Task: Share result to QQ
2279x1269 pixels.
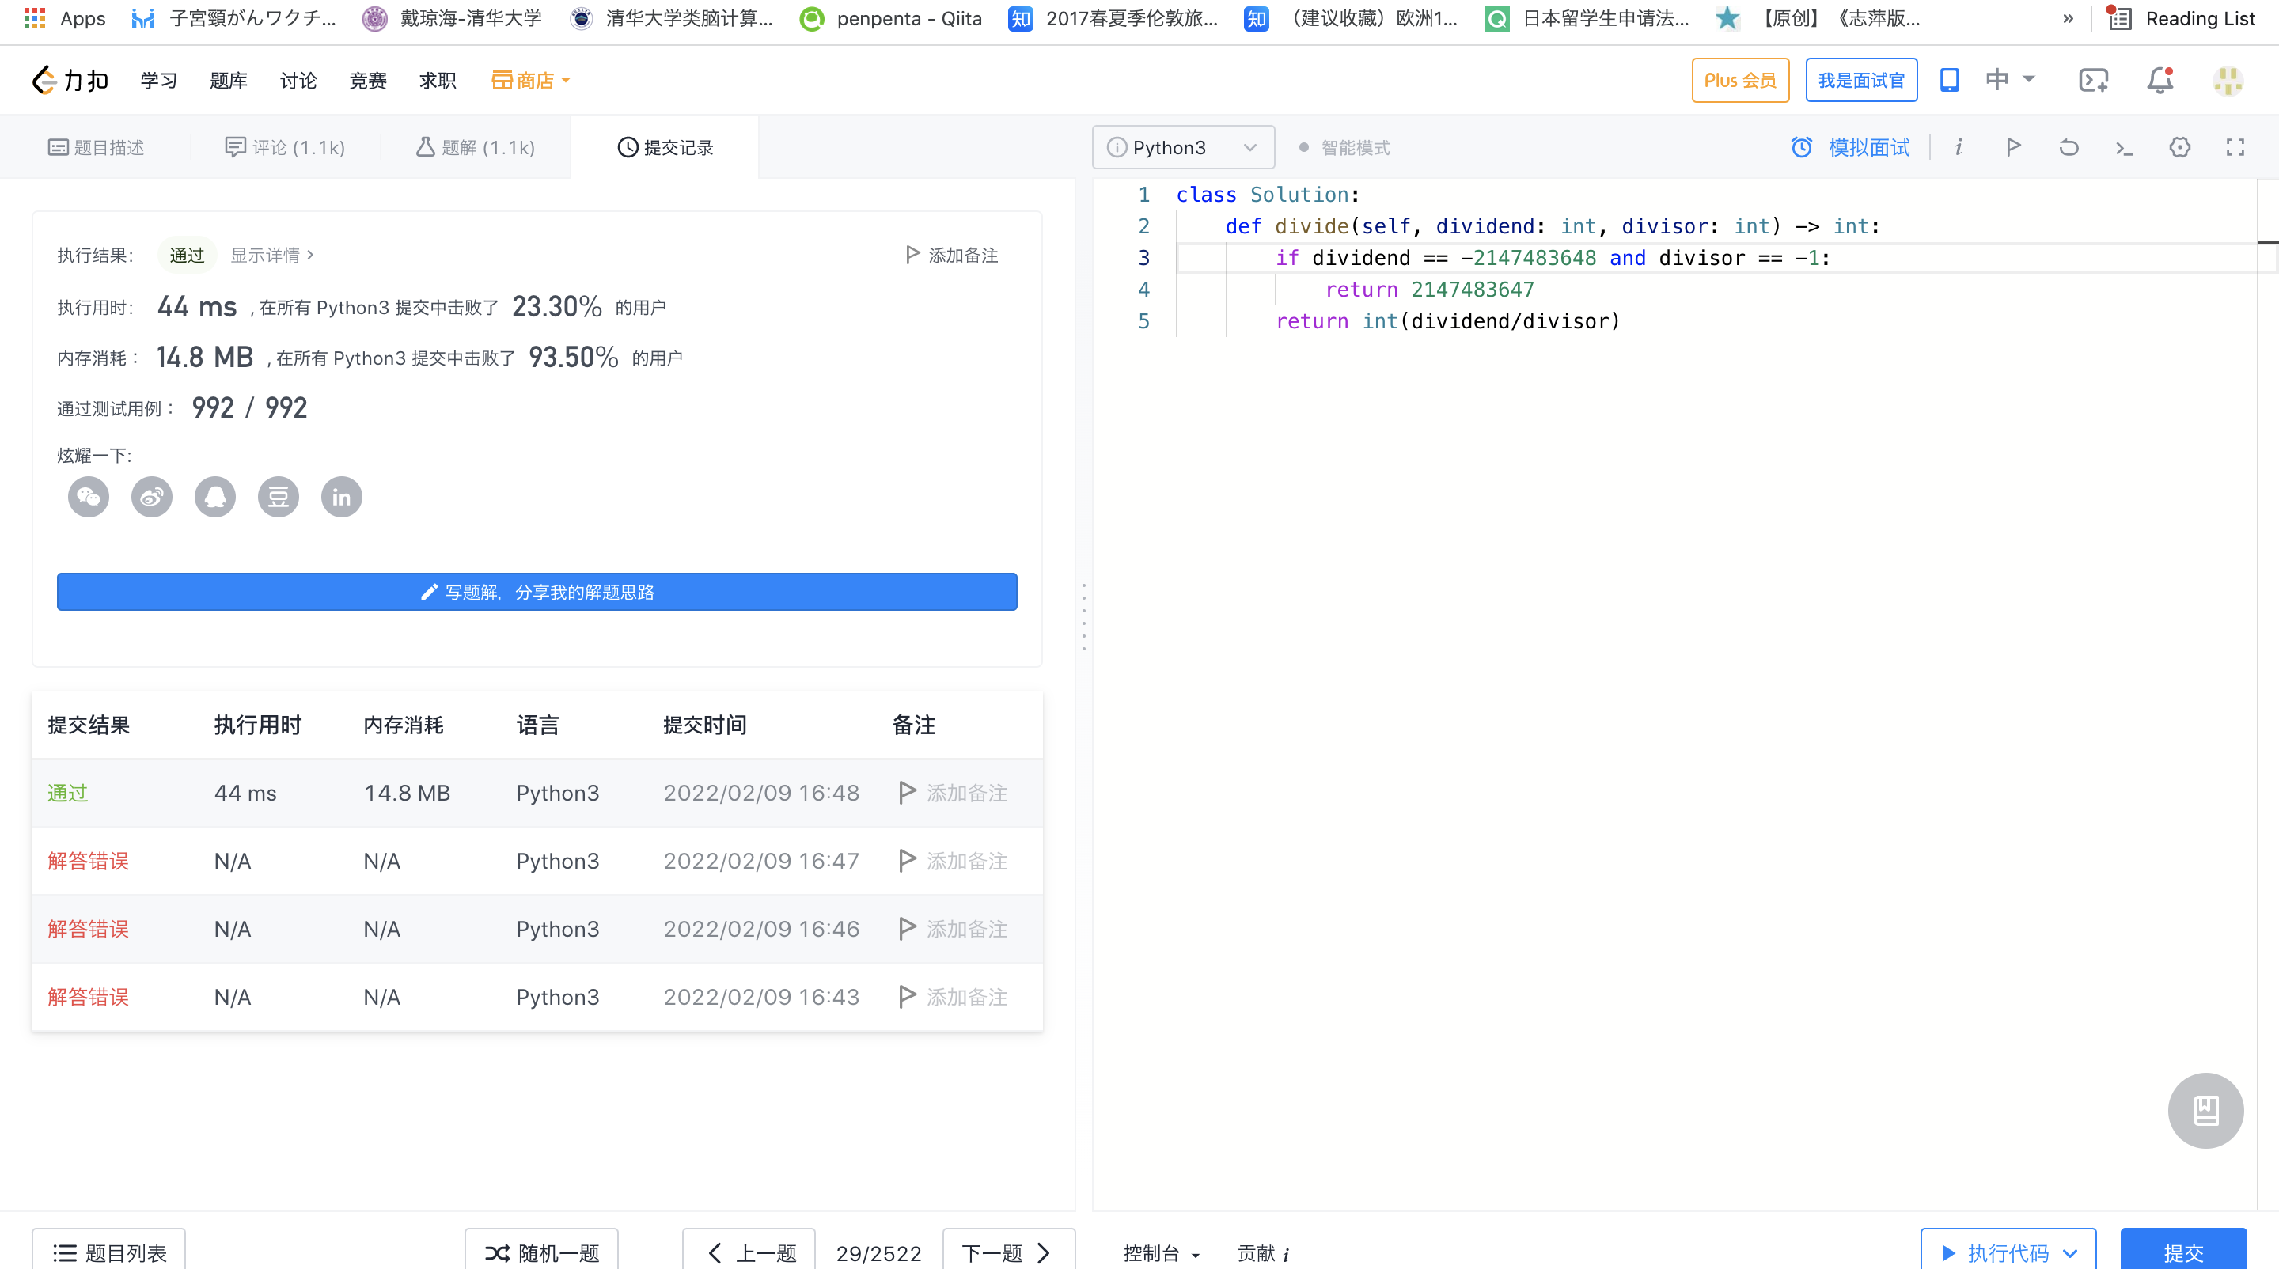Action: coord(215,497)
